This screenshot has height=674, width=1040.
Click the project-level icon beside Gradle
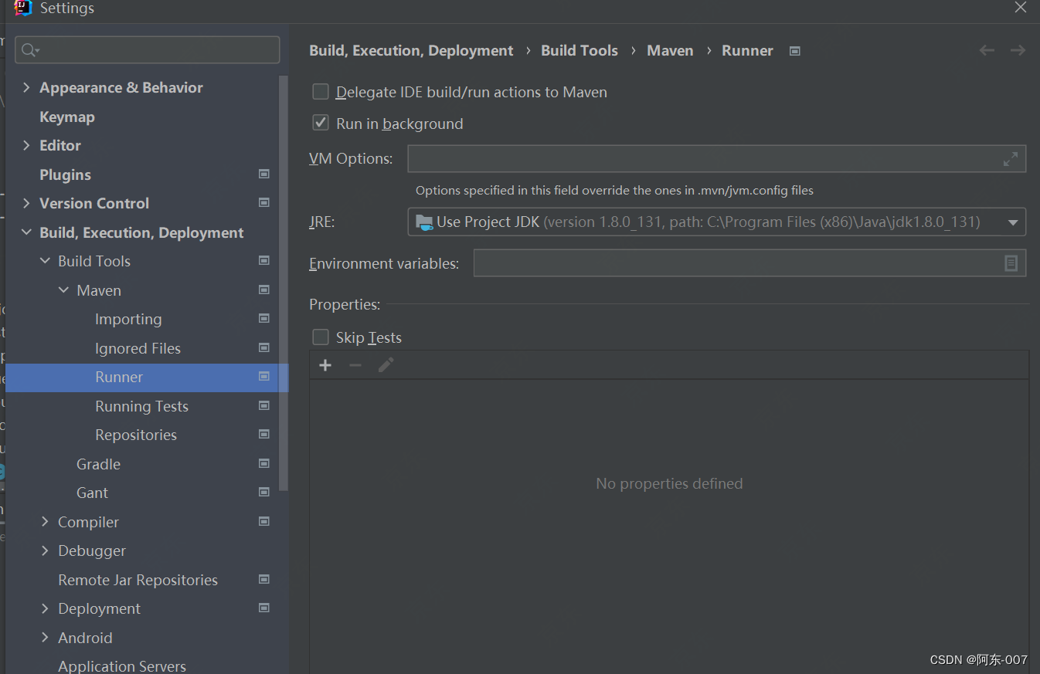(264, 464)
